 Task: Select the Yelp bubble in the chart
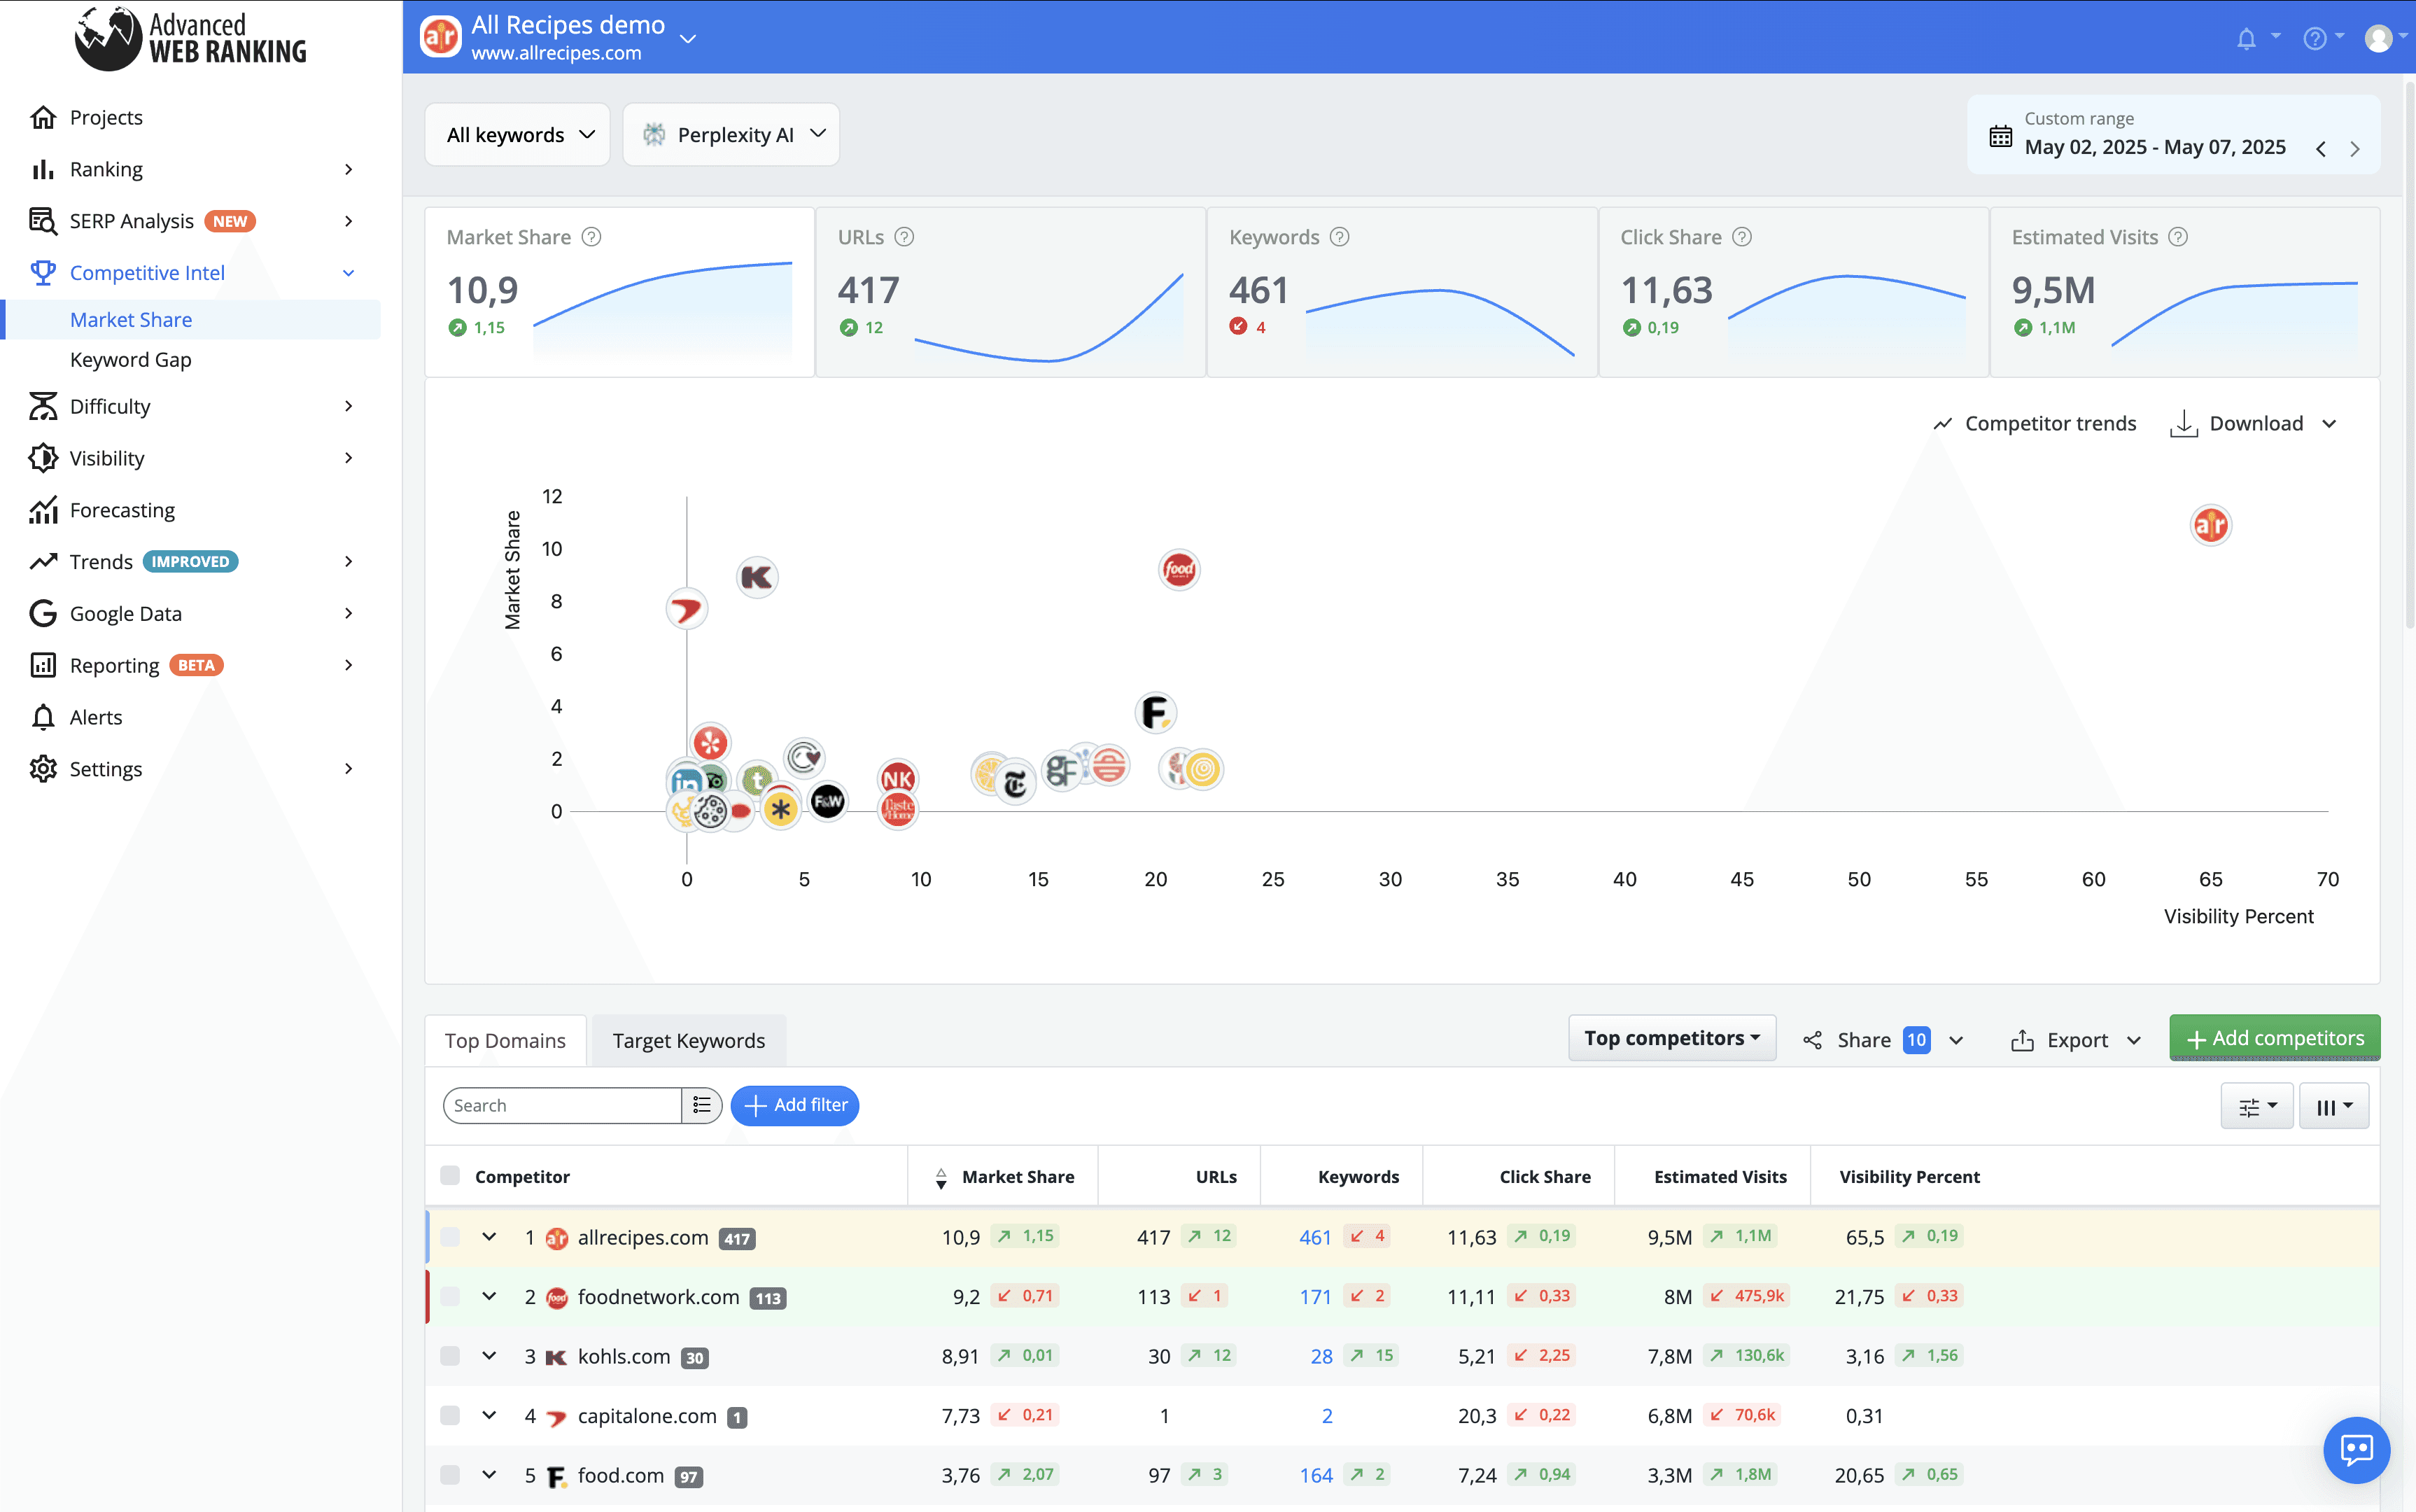710,743
